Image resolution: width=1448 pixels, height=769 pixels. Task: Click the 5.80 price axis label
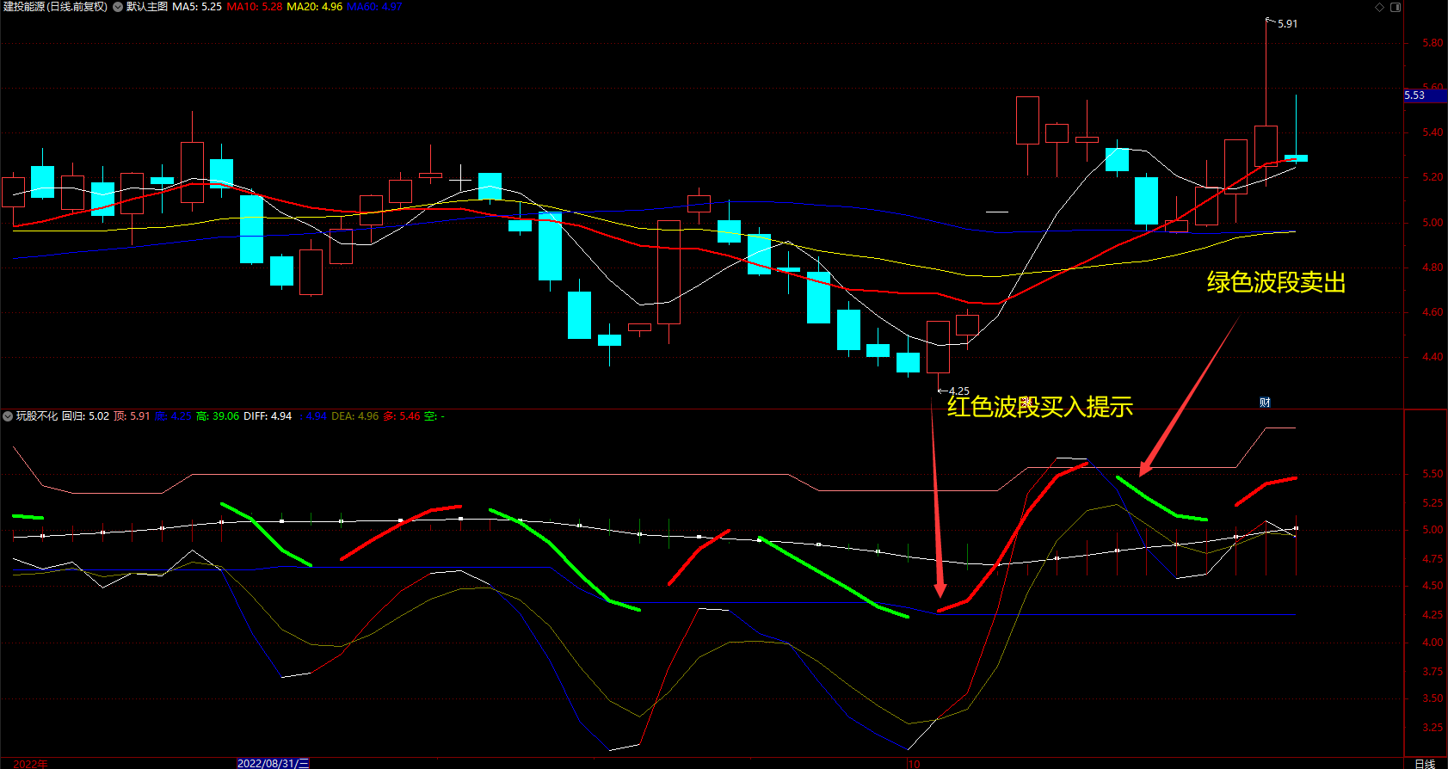(x=1433, y=43)
